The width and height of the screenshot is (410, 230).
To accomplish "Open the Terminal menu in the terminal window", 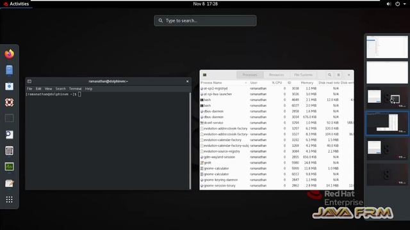I will point(76,89).
